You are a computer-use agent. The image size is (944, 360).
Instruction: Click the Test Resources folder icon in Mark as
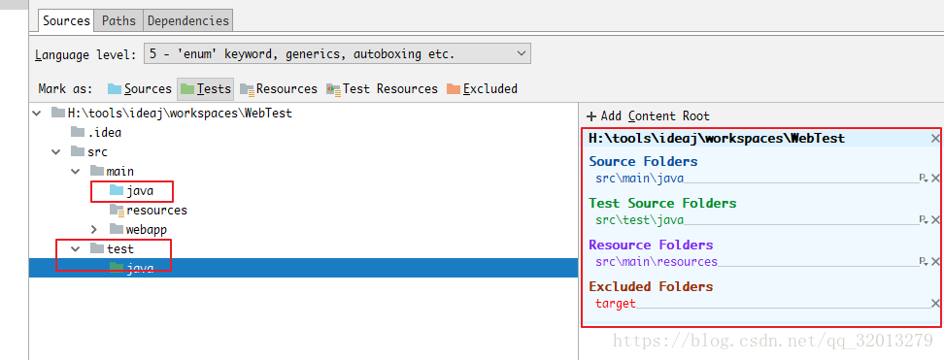pyautogui.click(x=333, y=89)
